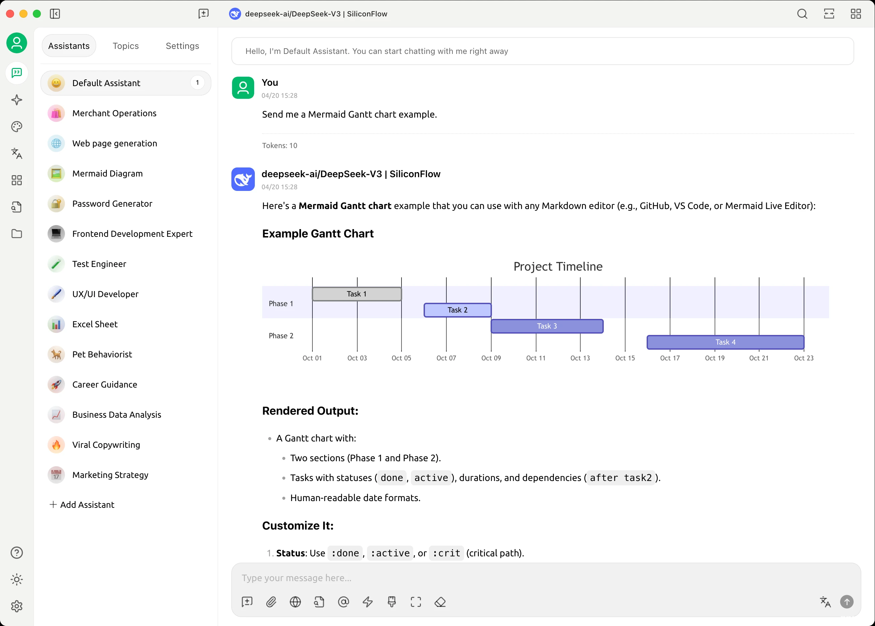The width and height of the screenshot is (875, 626).
Task: Open the Agents sparkle icon in sidebar
Action: [x=16, y=100]
